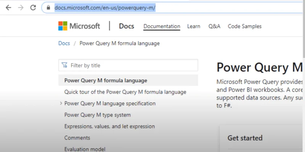Open Power Query M type system
Screen dimensions: 305x152
click(x=98, y=115)
